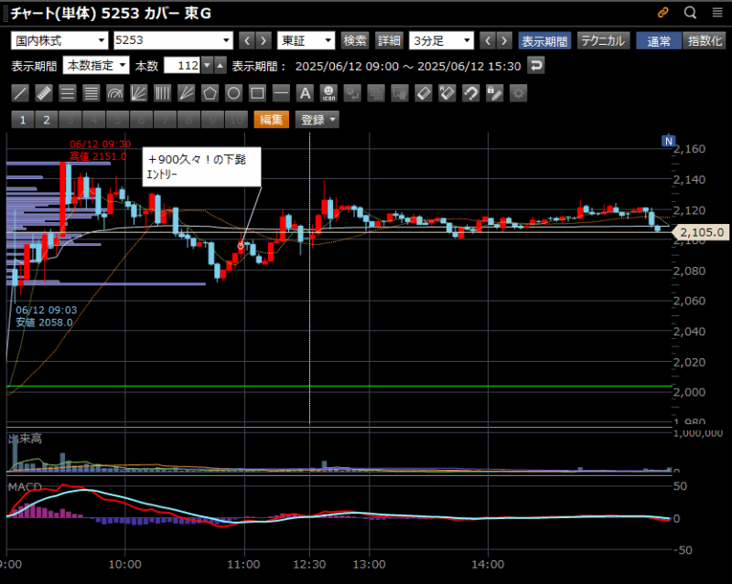Screen dimensions: 732x584
Task: Click the 下髭 エントリー annotation text box
Action: [x=201, y=167]
